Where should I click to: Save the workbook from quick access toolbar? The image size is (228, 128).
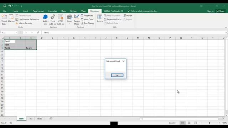click(x=5, y=6)
